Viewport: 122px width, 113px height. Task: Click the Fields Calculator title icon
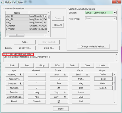pos(2,2)
